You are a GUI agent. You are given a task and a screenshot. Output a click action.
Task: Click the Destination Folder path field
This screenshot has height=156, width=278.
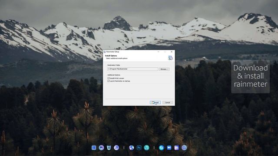[132, 69]
